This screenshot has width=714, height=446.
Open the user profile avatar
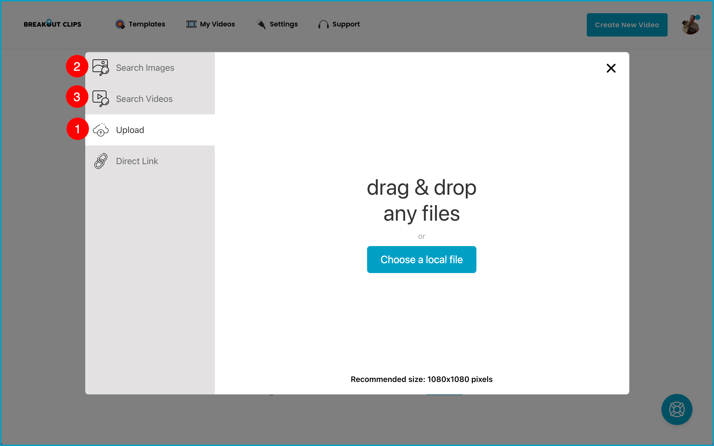(690, 25)
